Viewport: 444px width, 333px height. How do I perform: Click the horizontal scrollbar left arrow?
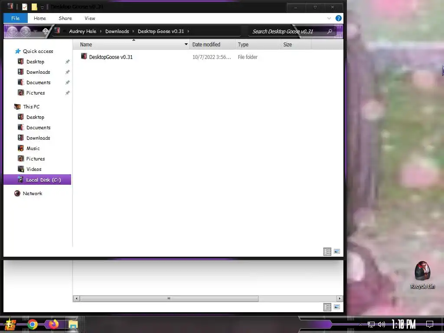tap(76, 298)
